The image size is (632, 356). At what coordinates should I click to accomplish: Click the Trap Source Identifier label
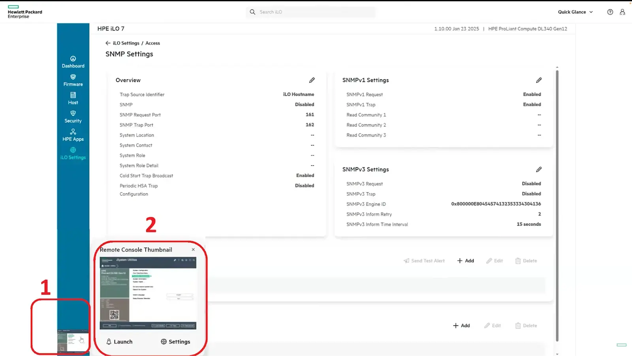pyautogui.click(x=142, y=95)
